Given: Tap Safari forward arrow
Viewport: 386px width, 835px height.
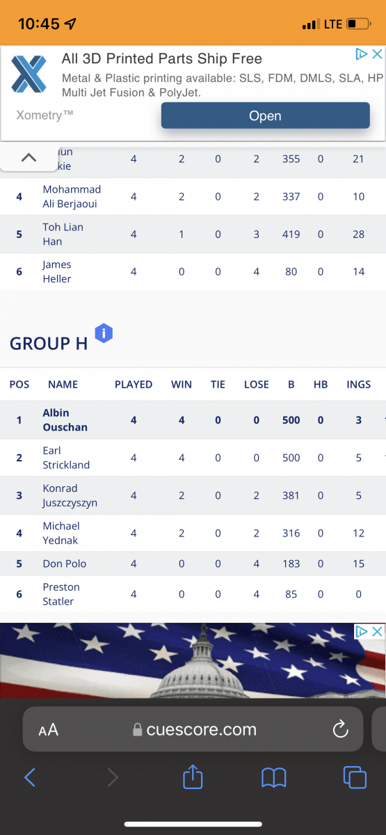Looking at the screenshot, I should pyautogui.click(x=113, y=777).
